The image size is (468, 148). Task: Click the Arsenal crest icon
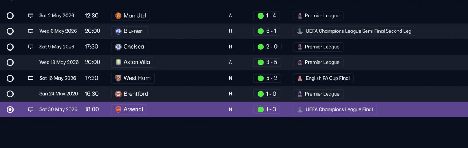[118, 109]
